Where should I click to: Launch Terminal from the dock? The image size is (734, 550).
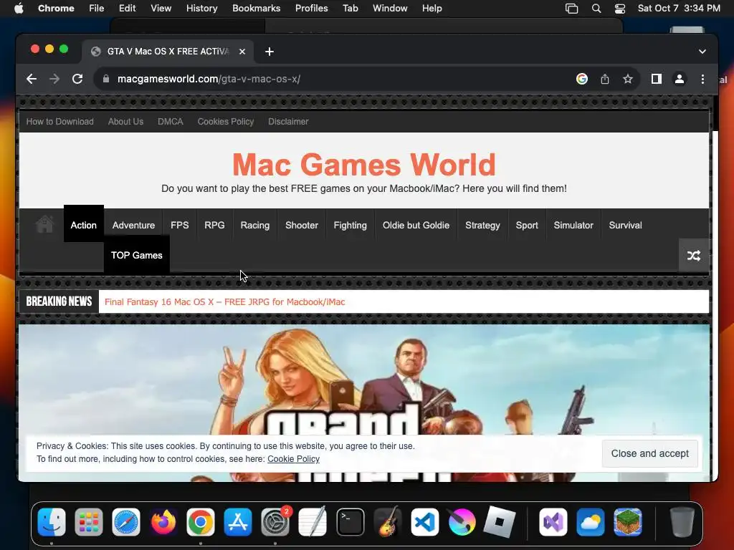(x=350, y=522)
